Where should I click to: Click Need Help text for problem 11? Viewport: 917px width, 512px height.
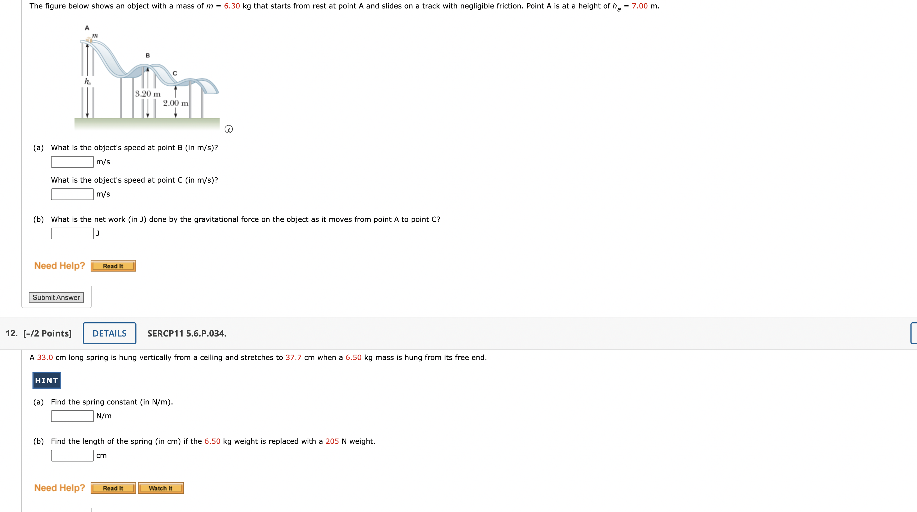coord(59,266)
